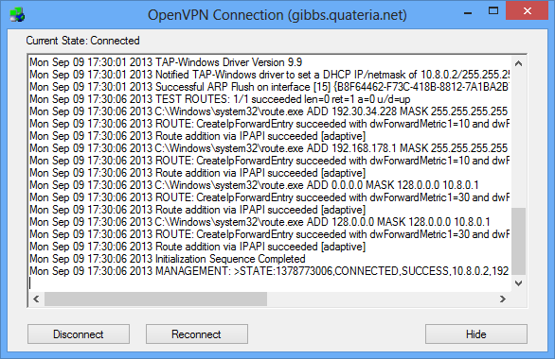555x359 pixels.
Task: Click the Reconnect button
Action: pyautogui.click(x=196, y=333)
